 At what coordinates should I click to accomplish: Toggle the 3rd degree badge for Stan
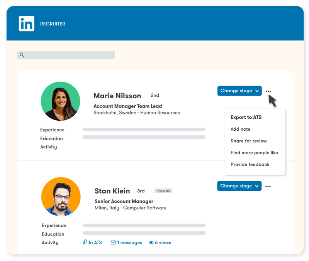point(141,191)
